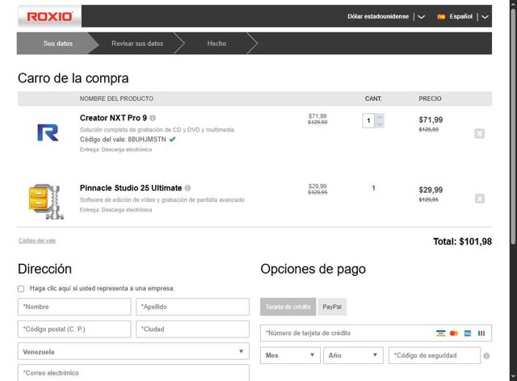Remove Pinnacle Studio 25 Ultimate from cart
Image resolution: width=517 pixels, height=381 pixels.
point(479,199)
